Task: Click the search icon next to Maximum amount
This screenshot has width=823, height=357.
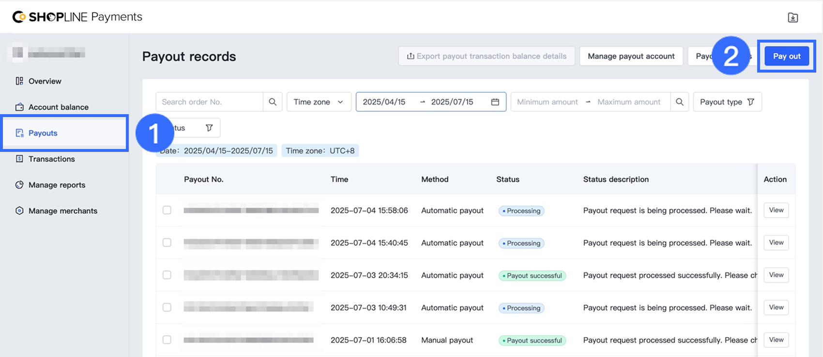Action: [x=680, y=102]
